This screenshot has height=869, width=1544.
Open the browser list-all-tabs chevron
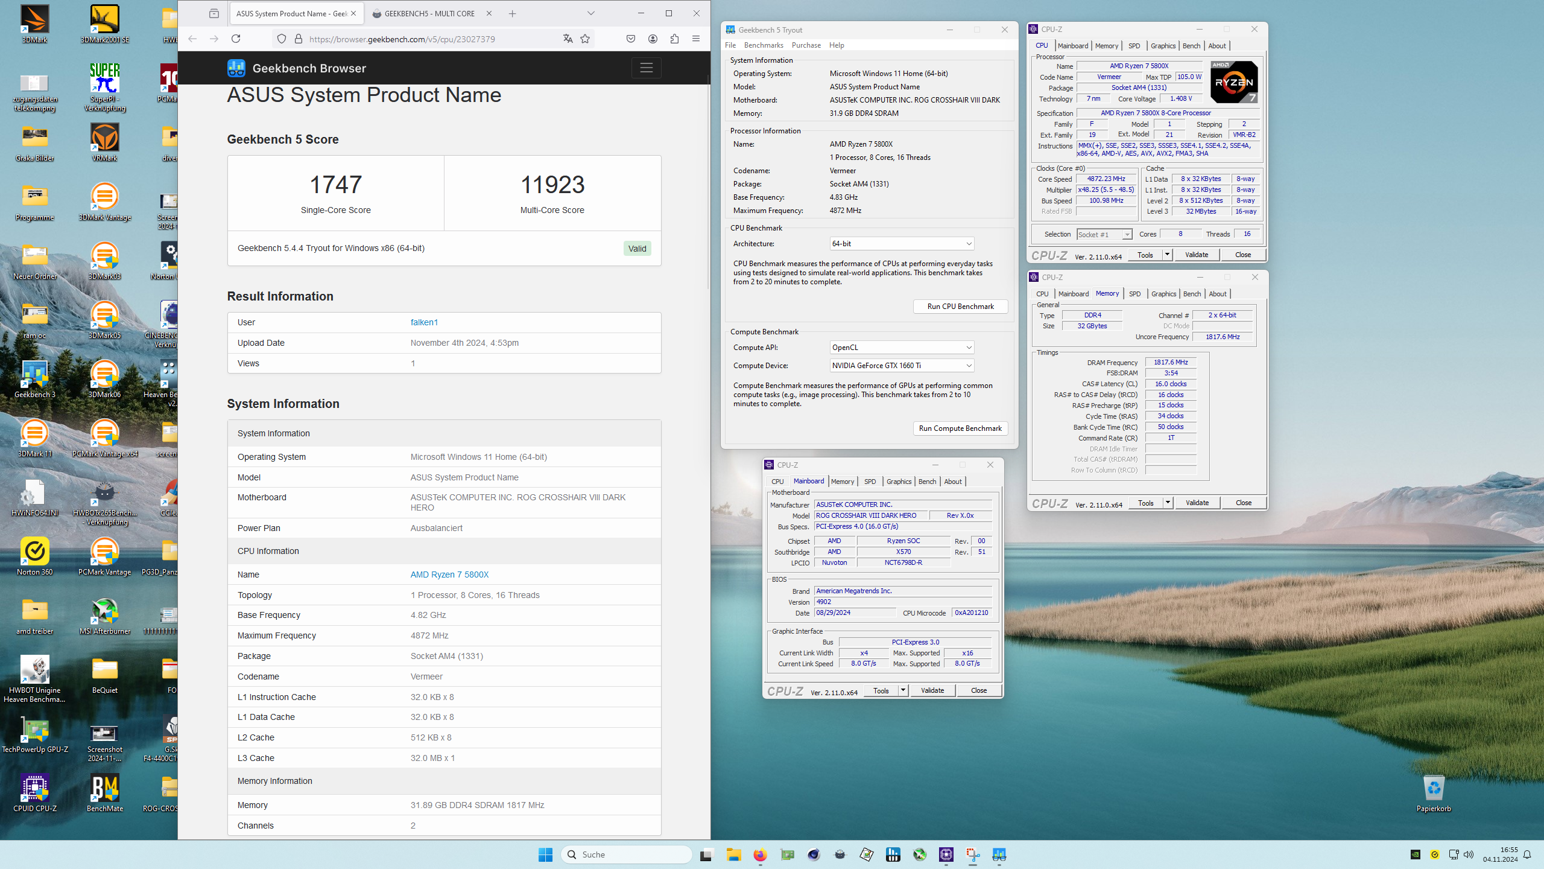pyautogui.click(x=591, y=13)
